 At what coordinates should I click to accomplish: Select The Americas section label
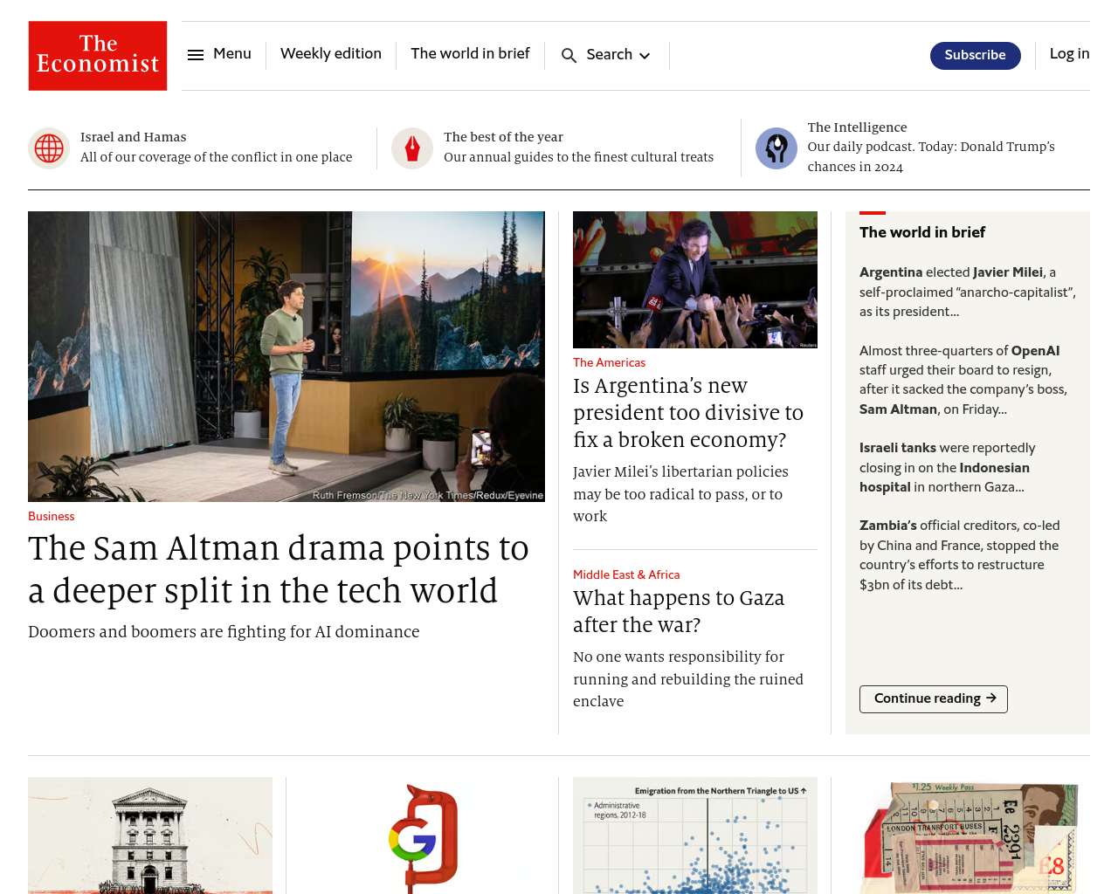click(609, 363)
